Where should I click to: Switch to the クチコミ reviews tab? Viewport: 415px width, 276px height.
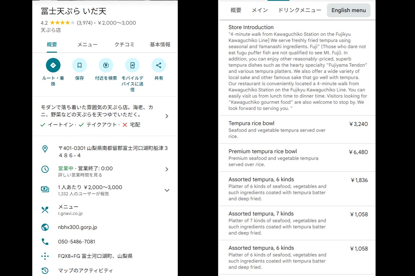coord(124,44)
